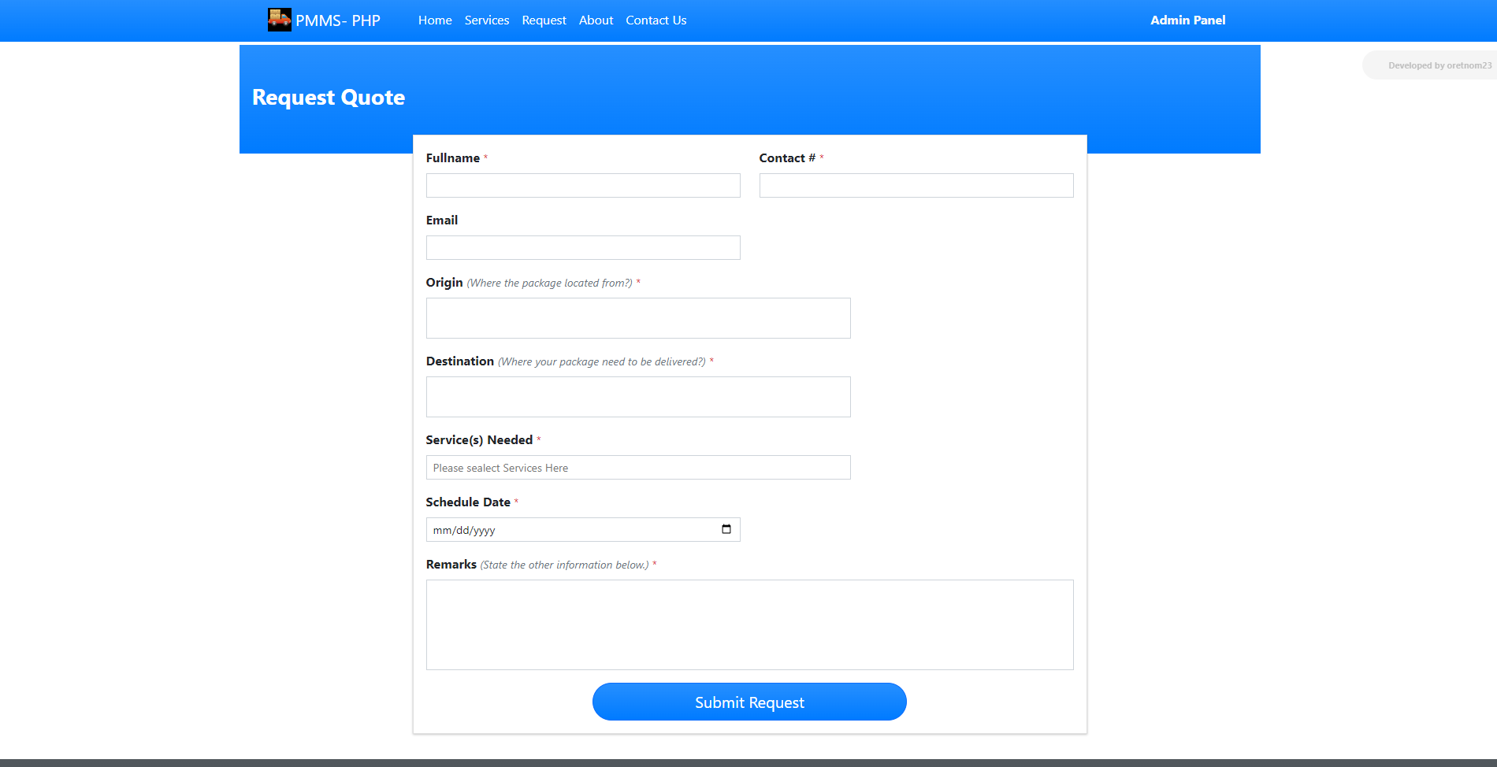
Task: Click the Destination label text
Action: [460, 361]
